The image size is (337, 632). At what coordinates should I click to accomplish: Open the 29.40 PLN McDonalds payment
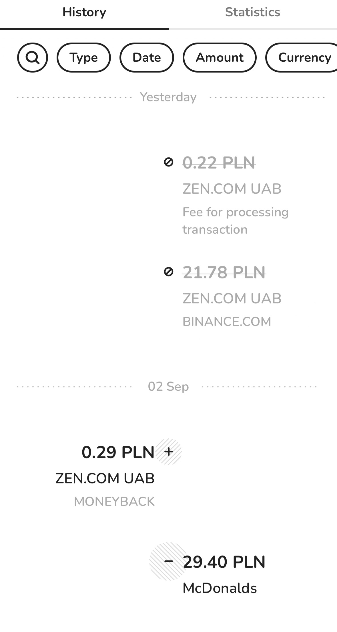224,562
